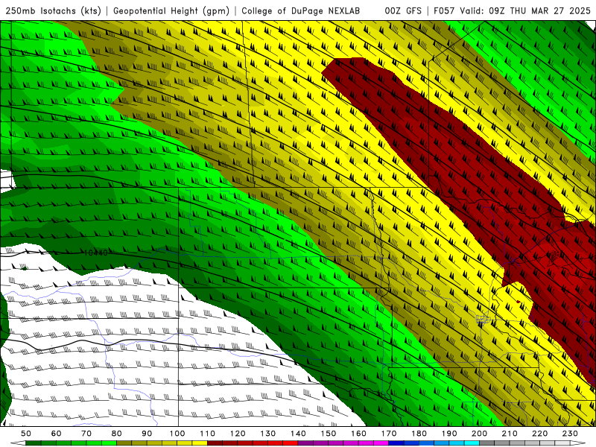Click the '50' color scale label

26,434
